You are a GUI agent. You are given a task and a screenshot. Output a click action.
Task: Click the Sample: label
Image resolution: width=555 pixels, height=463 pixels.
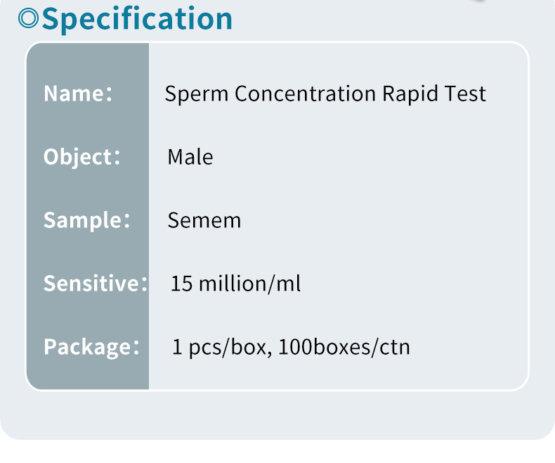[x=86, y=220]
